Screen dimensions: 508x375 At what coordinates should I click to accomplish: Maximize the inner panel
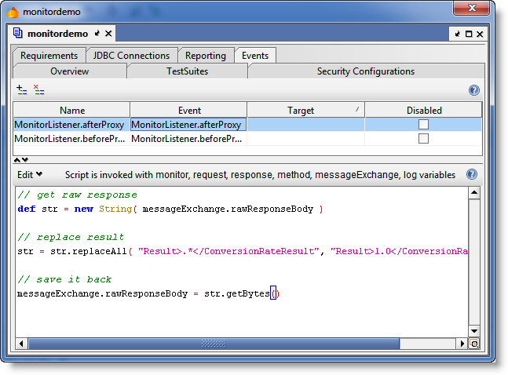[469, 34]
